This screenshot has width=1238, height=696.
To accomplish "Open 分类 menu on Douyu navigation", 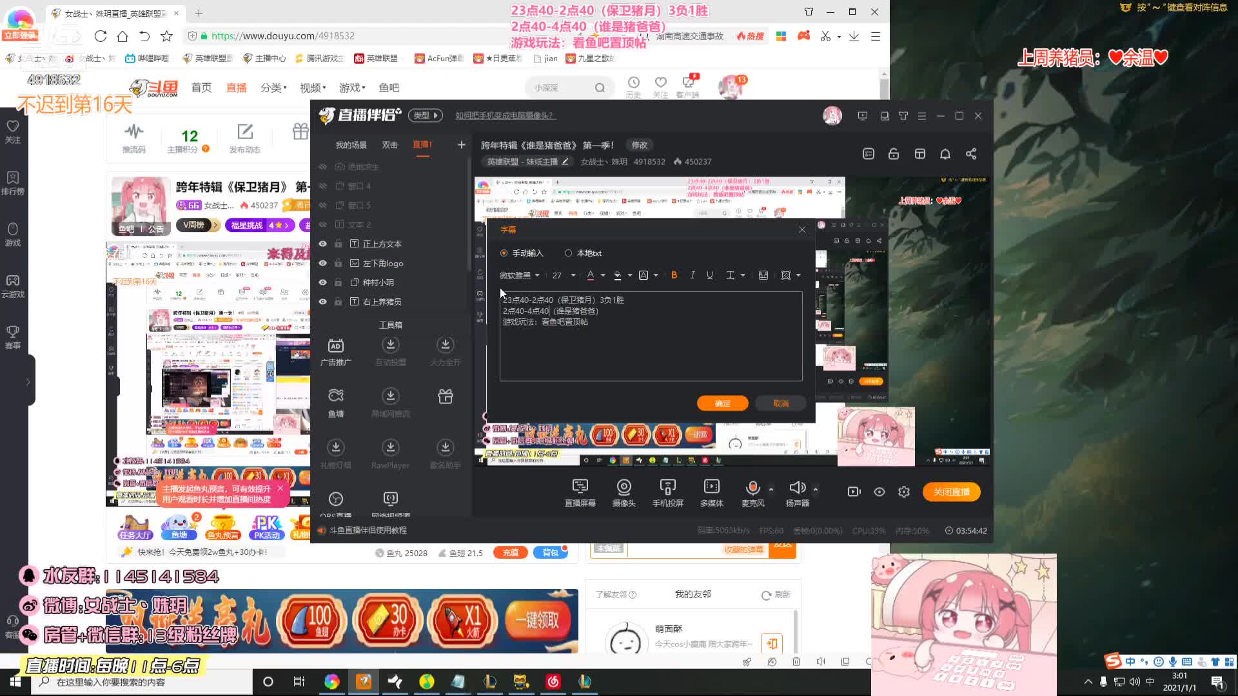I will point(273,88).
